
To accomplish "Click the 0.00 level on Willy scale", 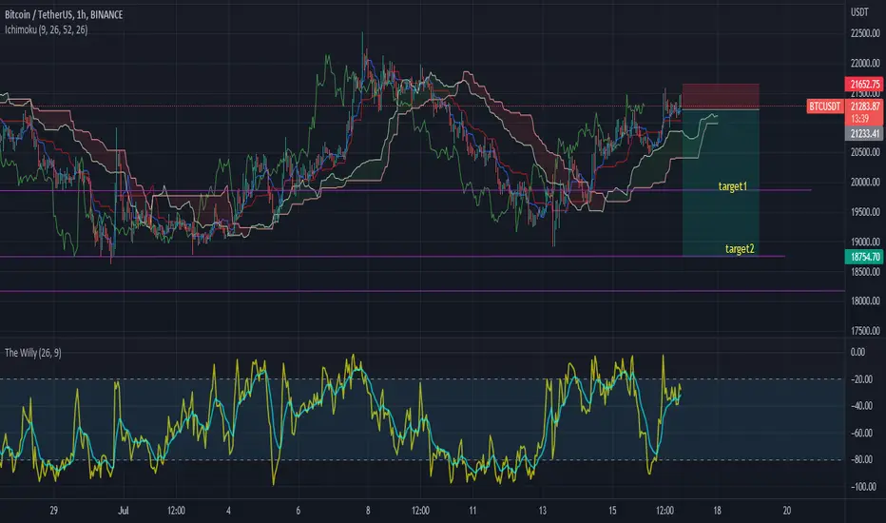I will click(x=857, y=352).
